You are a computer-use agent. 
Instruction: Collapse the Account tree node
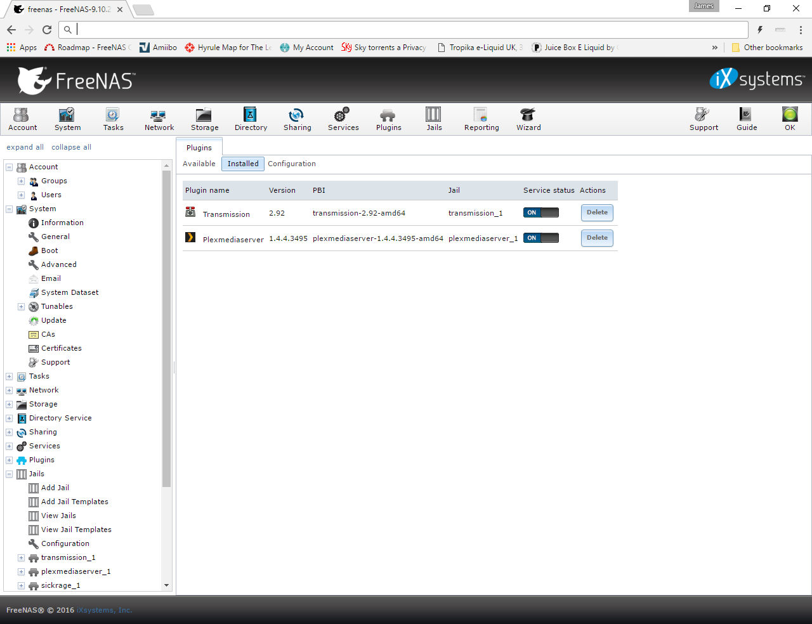10,167
